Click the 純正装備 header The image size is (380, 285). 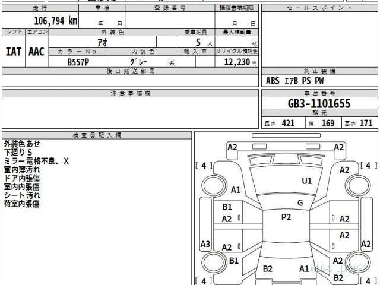[319, 71]
